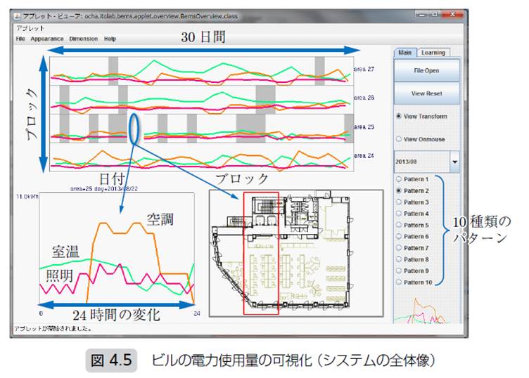This screenshot has height=378, width=529.
Task: Click the red highlighted block on floor plan
Action: 260,253
